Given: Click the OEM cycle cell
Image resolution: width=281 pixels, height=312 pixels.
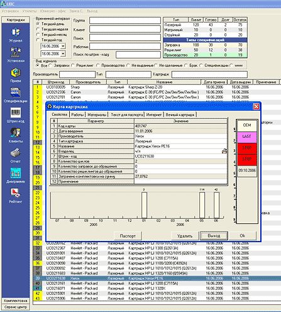Looking at the screenshot, I should 247,125.
